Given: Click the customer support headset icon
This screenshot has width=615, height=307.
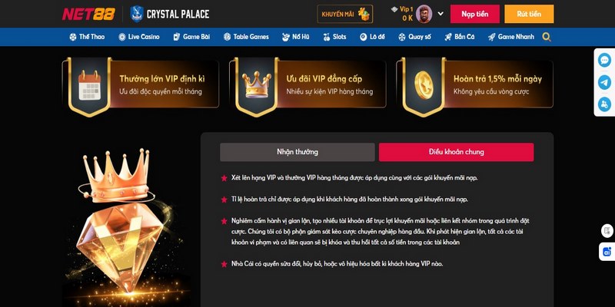Looking at the screenshot, I should point(604,104).
